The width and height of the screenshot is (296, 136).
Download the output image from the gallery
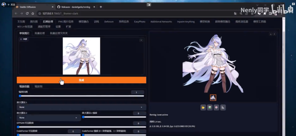(x=271, y=34)
